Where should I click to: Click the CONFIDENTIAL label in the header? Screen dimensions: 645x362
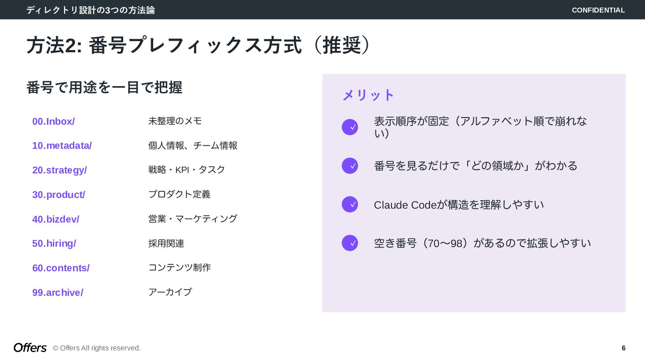[x=598, y=10]
